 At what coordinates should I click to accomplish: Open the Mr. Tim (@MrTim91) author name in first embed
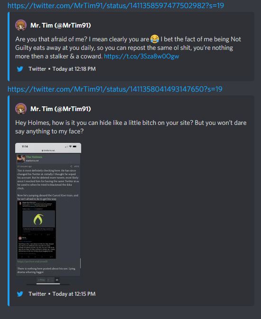61,26
